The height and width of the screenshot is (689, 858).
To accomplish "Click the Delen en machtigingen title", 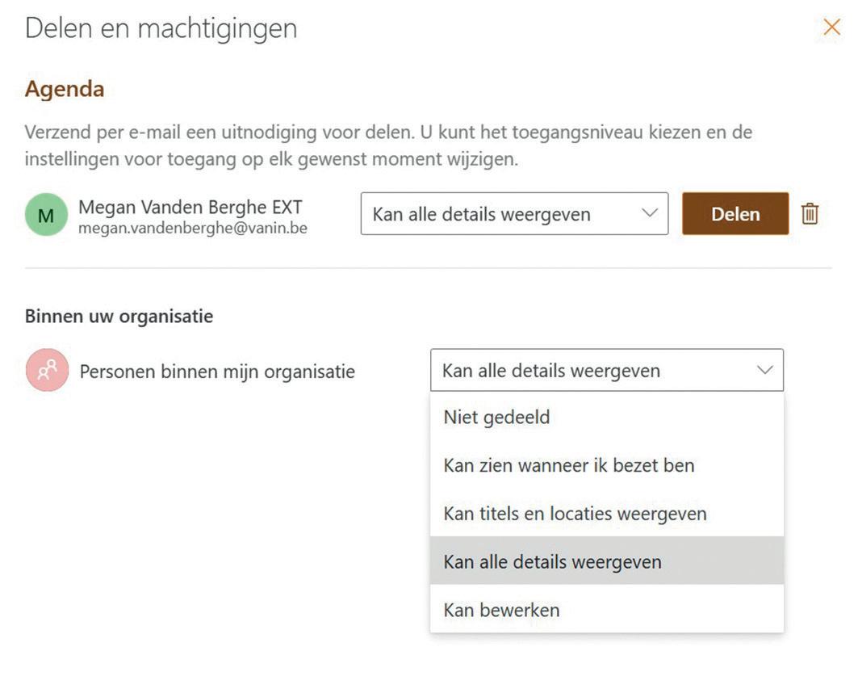I will click(x=161, y=28).
